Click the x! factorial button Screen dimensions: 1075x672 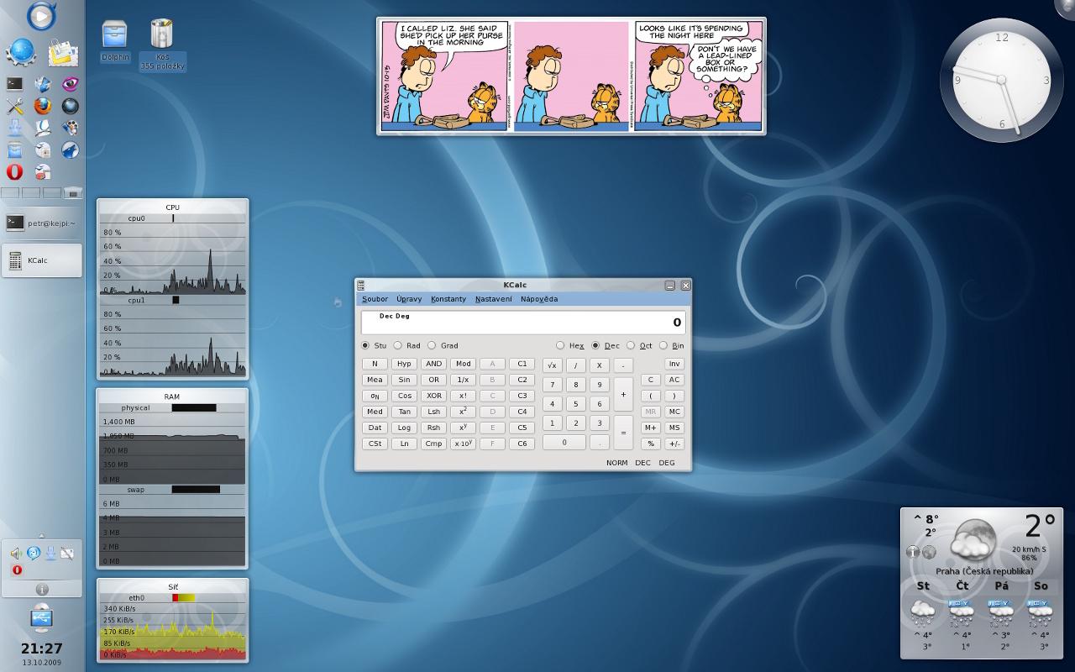463,396
